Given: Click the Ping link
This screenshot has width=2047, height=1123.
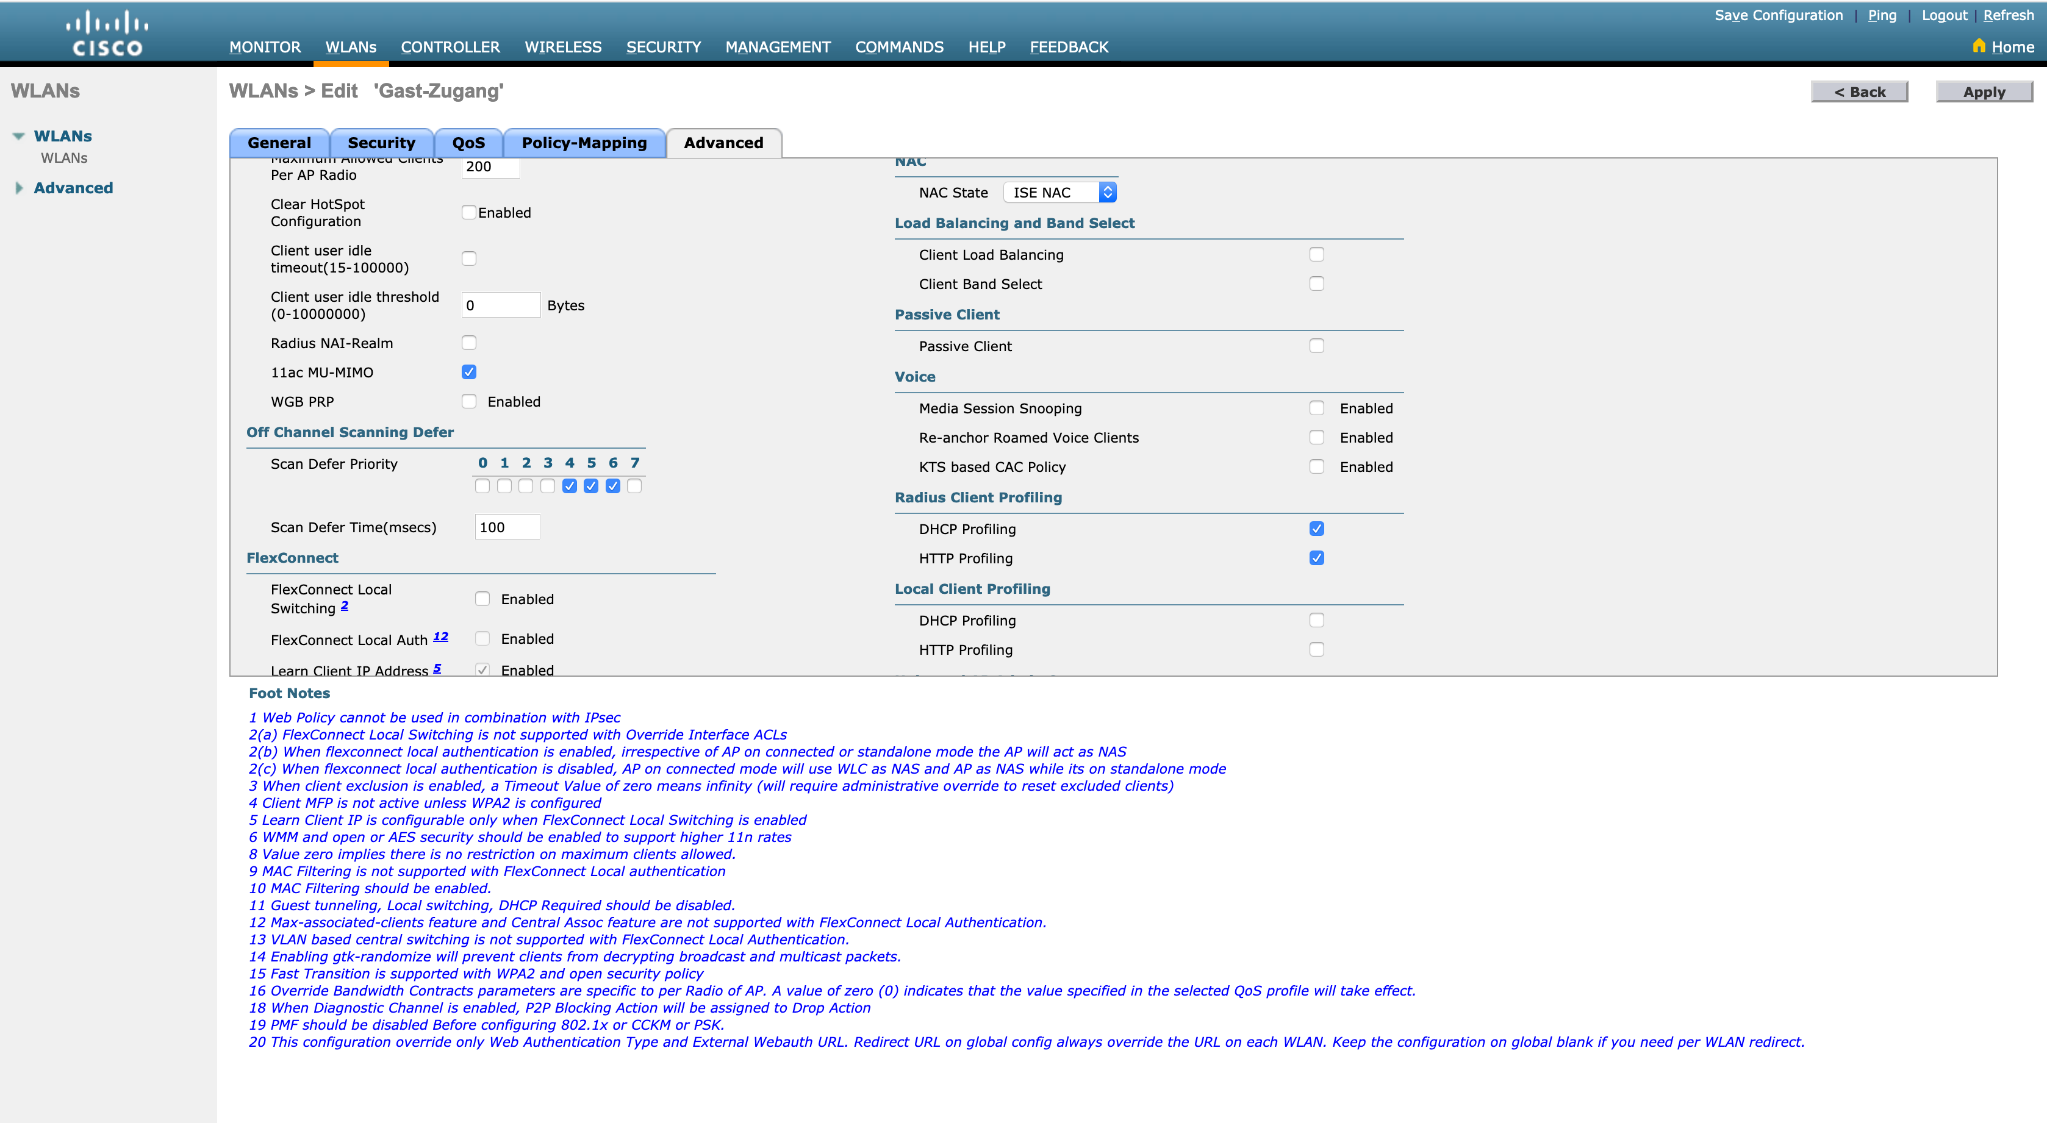Looking at the screenshot, I should tap(1882, 15).
